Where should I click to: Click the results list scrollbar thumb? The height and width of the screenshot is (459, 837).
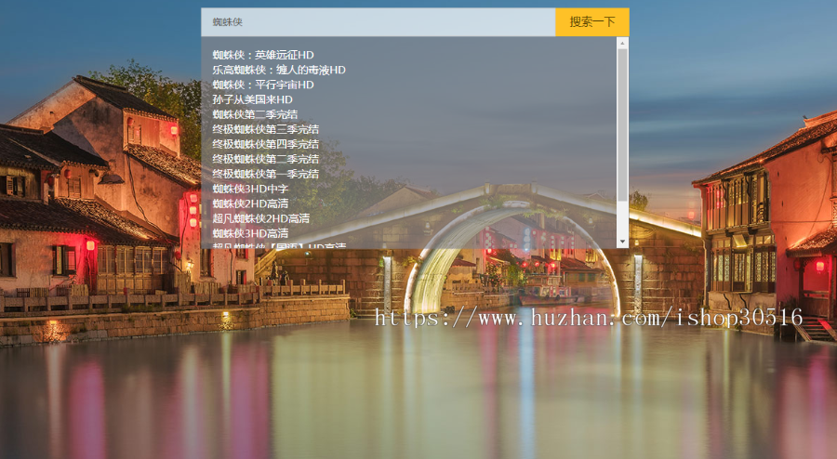point(622,125)
